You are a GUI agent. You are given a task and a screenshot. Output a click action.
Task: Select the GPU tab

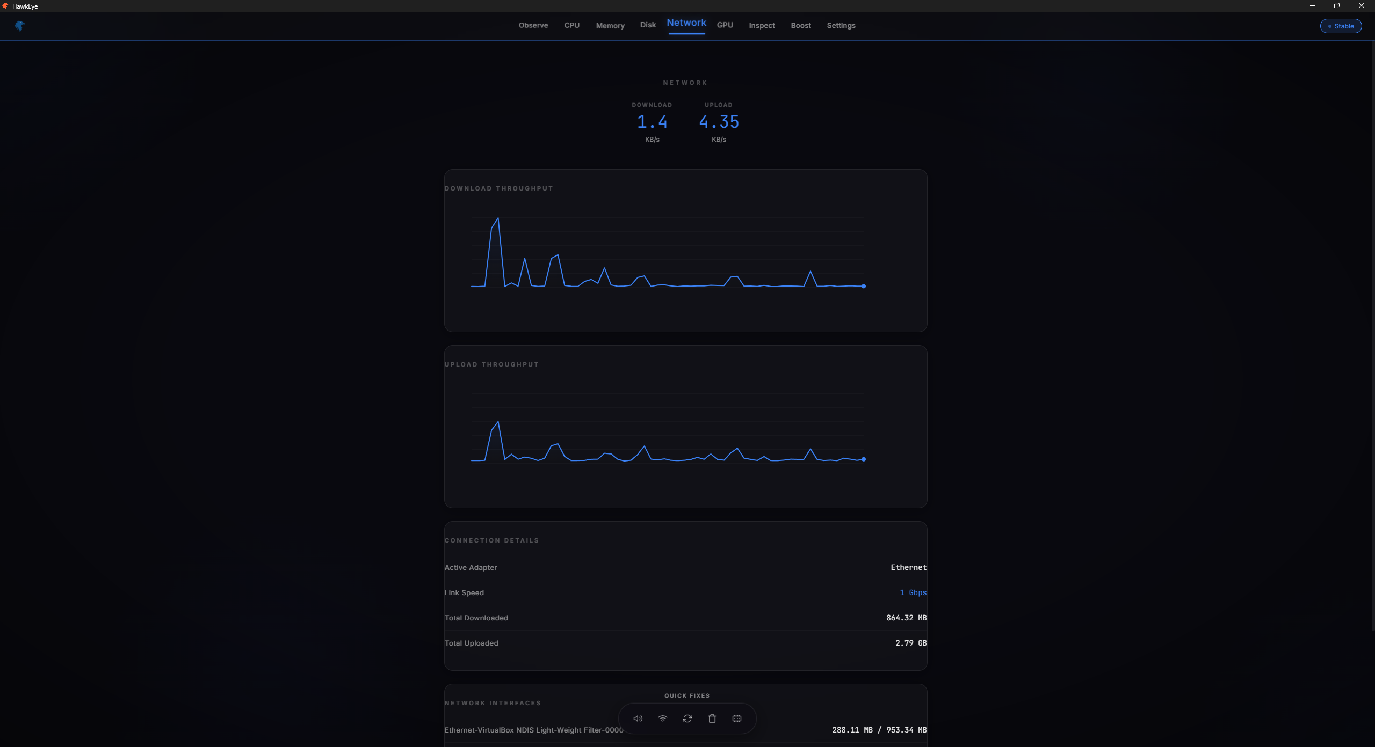[x=725, y=25]
